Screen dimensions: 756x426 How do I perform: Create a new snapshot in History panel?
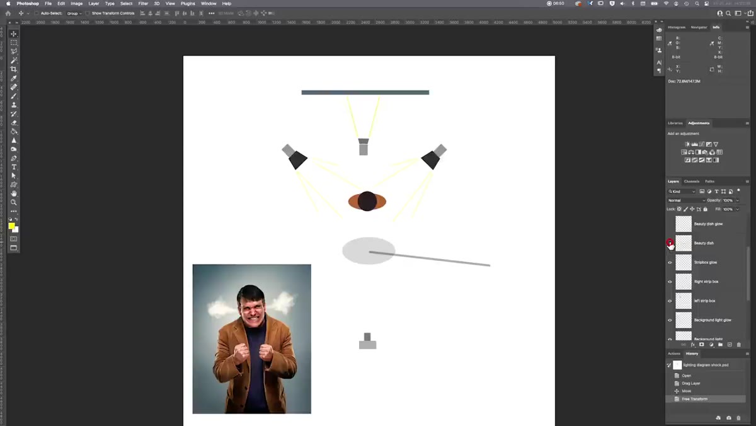[729, 418]
